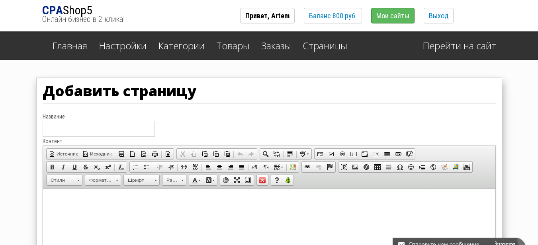538x245 pixels.
Task: Insert a block quote
Action: [184, 167]
